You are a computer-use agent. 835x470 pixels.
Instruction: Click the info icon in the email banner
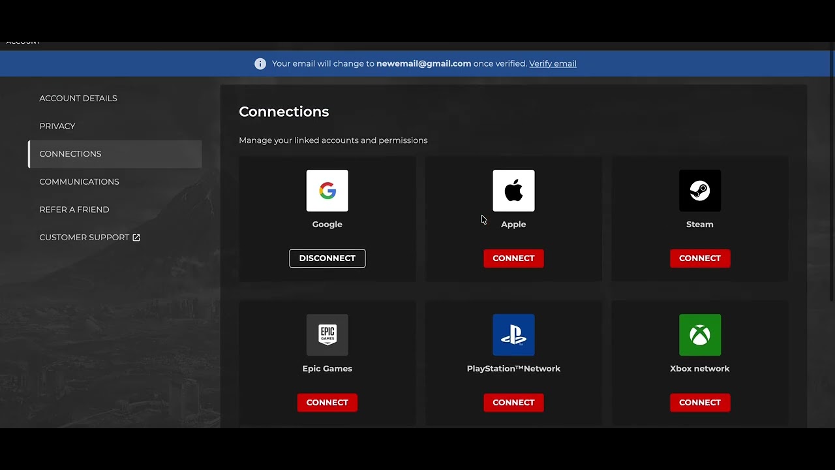(x=260, y=63)
